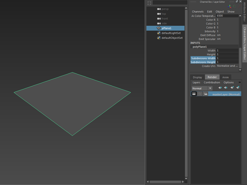Click the Ai Color Temperature value field

coord(227,16)
